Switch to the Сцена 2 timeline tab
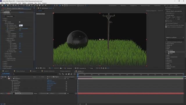Screen dimensions: 186x105 click(x=7, y=71)
